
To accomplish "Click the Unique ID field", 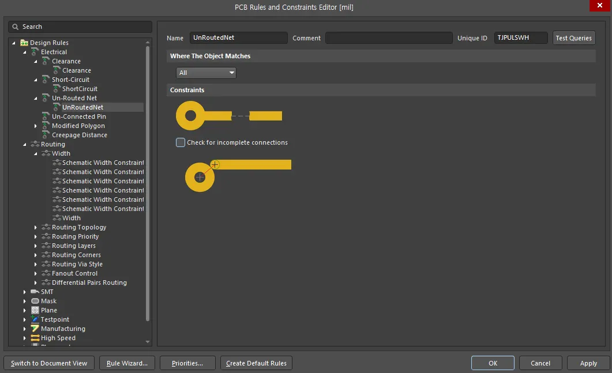I will 521,38.
